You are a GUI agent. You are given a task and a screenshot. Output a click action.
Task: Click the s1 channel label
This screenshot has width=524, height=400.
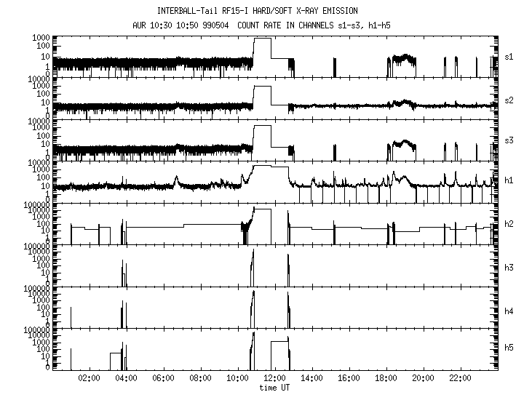pyautogui.click(x=509, y=57)
